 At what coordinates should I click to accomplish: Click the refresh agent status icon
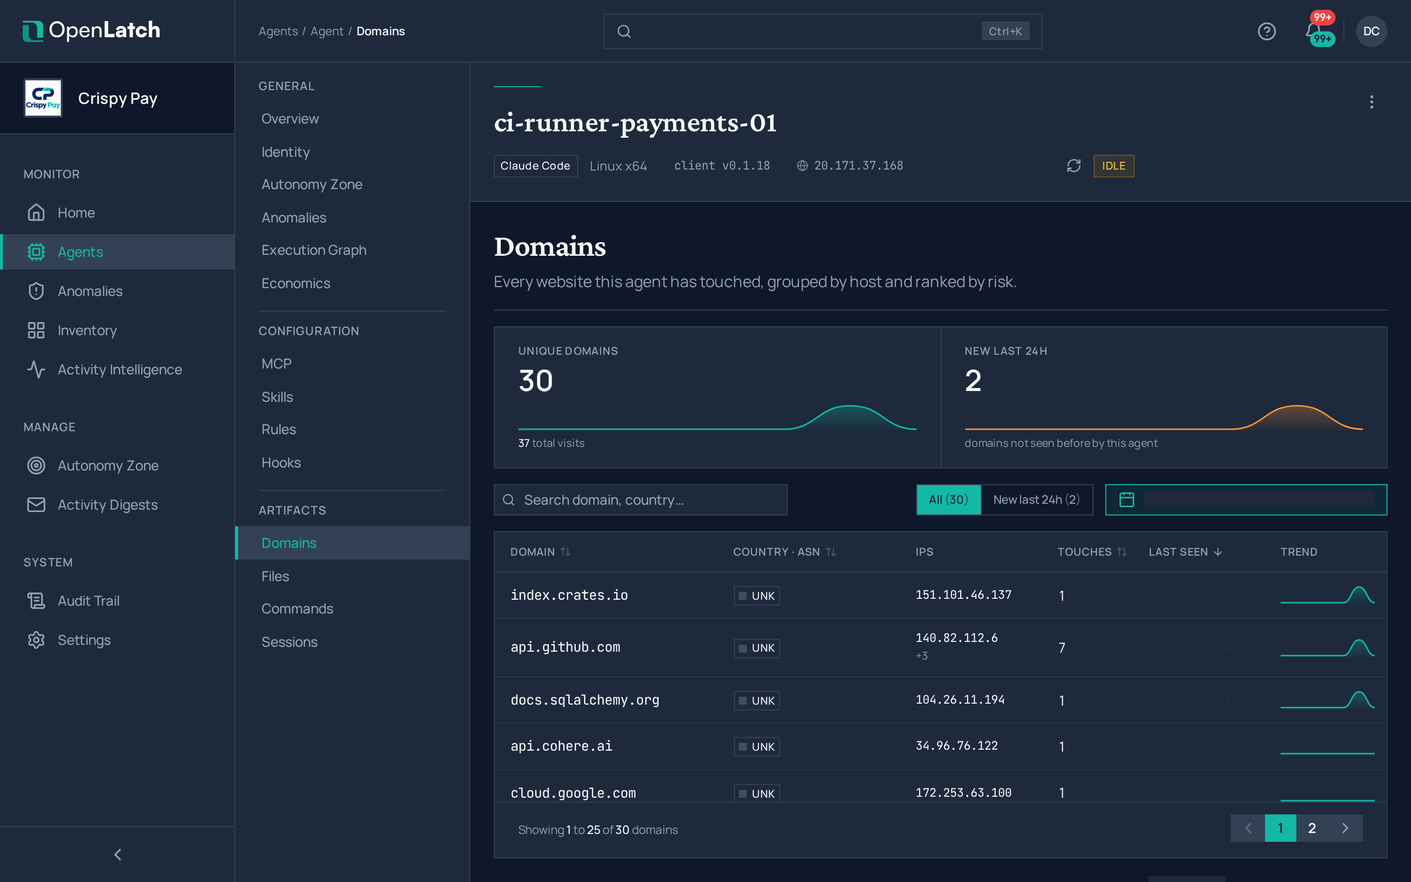[1073, 166]
